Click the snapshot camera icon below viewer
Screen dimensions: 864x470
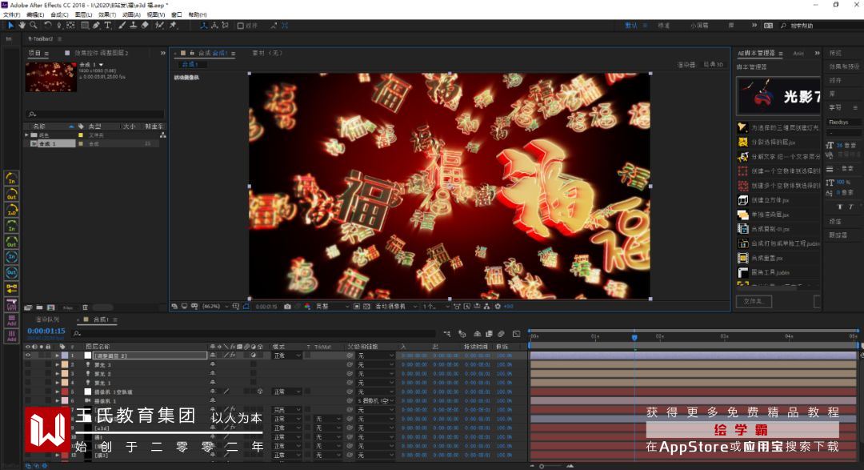click(x=287, y=307)
